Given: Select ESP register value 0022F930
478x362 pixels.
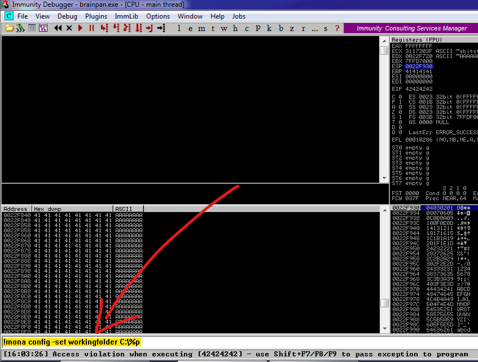Looking at the screenshot, I should (x=419, y=66).
